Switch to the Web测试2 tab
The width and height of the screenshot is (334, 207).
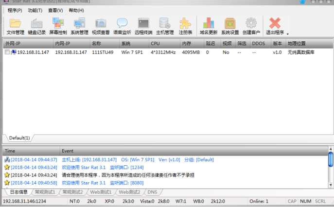[129, 192]
